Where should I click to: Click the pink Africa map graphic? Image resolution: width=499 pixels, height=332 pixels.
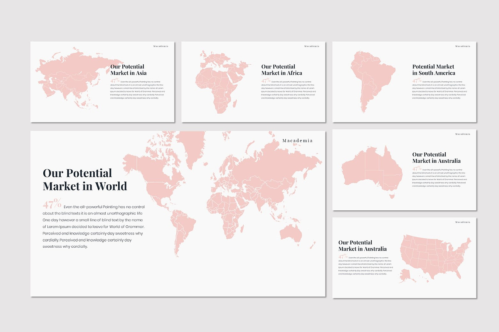[x=220, y=82]
